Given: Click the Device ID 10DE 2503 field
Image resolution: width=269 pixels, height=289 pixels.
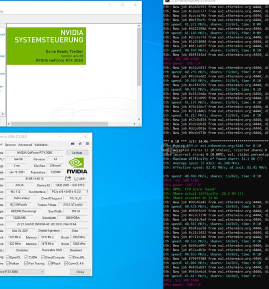Looking at the screenshot, I should (x=70, y=185).
